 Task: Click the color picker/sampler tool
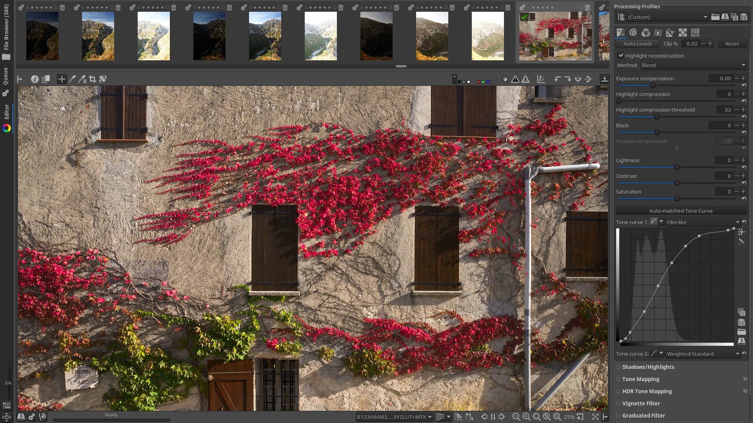(72, 79)
